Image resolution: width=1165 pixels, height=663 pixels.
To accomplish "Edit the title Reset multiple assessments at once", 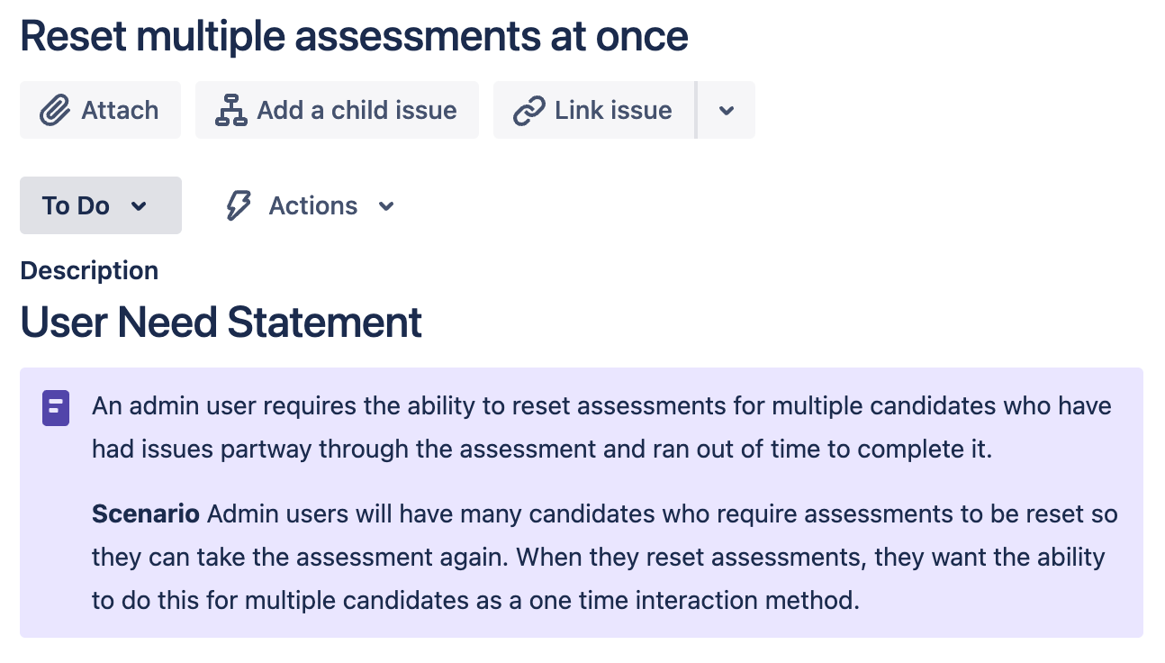I will coord(354,36).
